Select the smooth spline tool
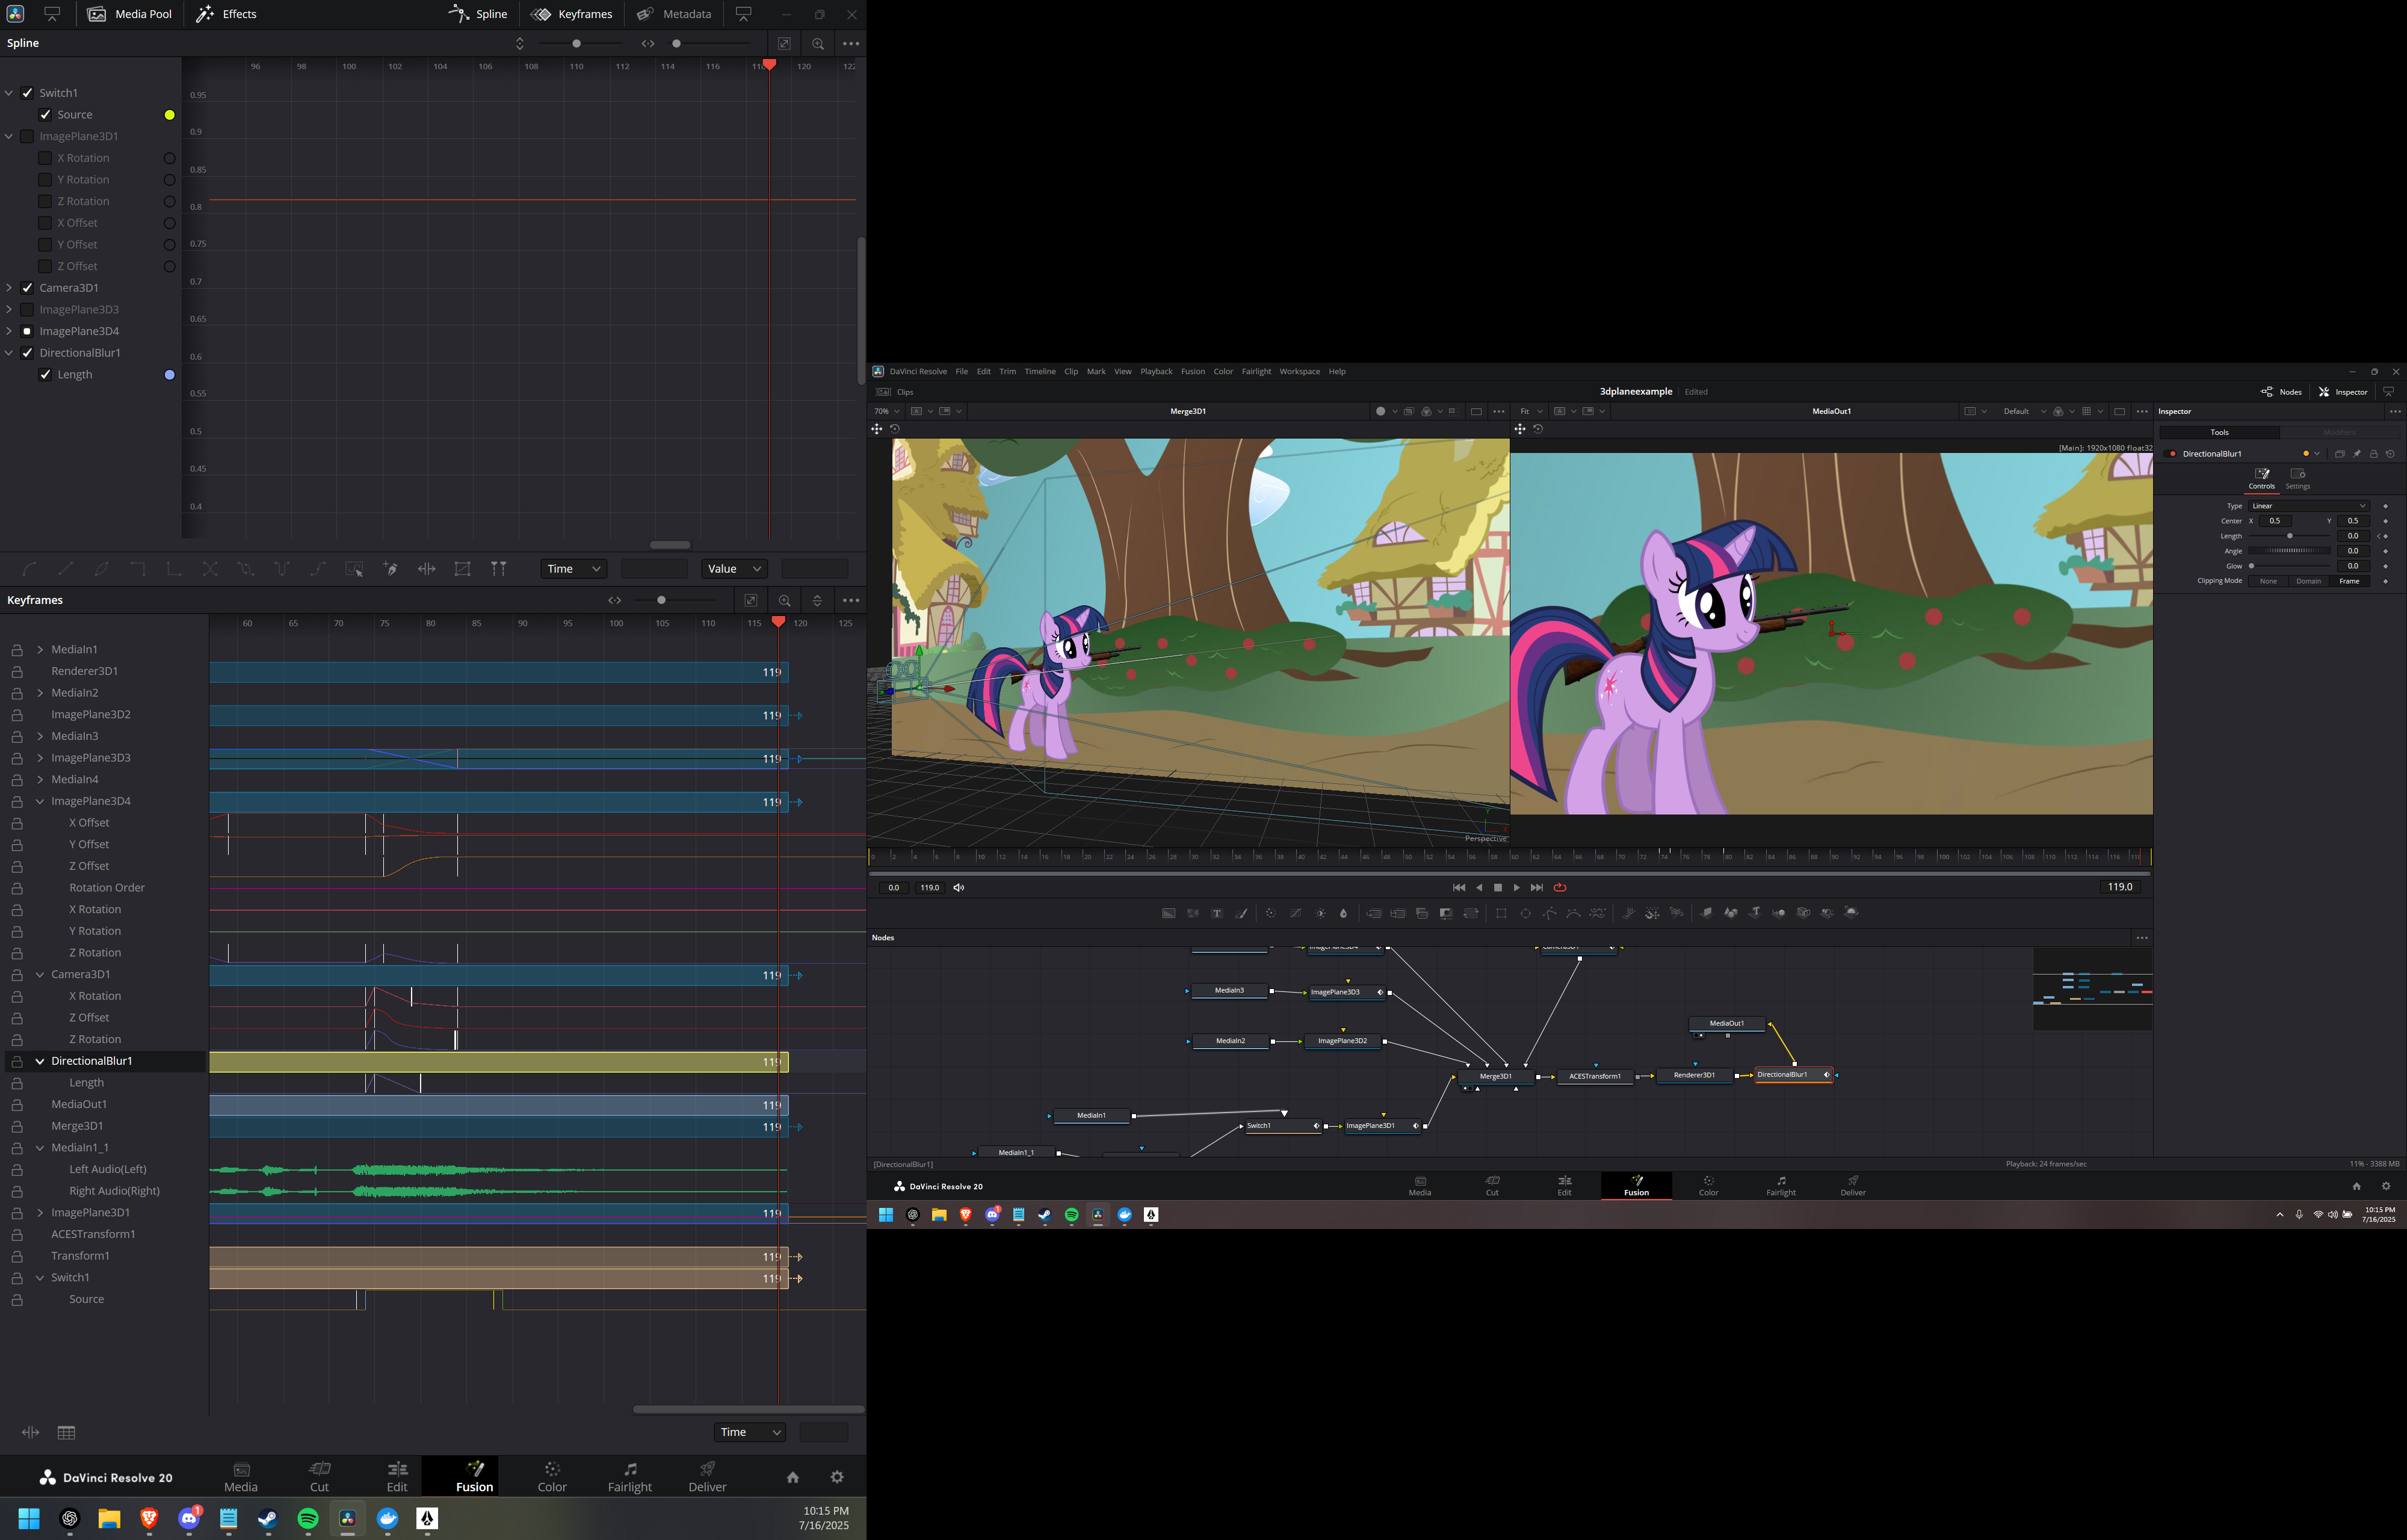 29,568
